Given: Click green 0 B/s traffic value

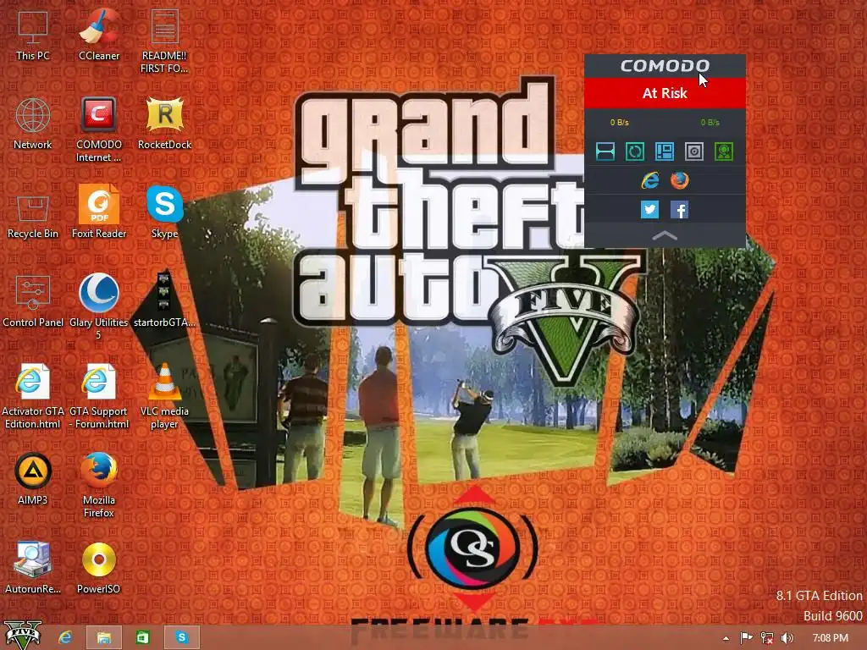Looking at the screenshot, I should pyautogui.click(x=710, y=122).
